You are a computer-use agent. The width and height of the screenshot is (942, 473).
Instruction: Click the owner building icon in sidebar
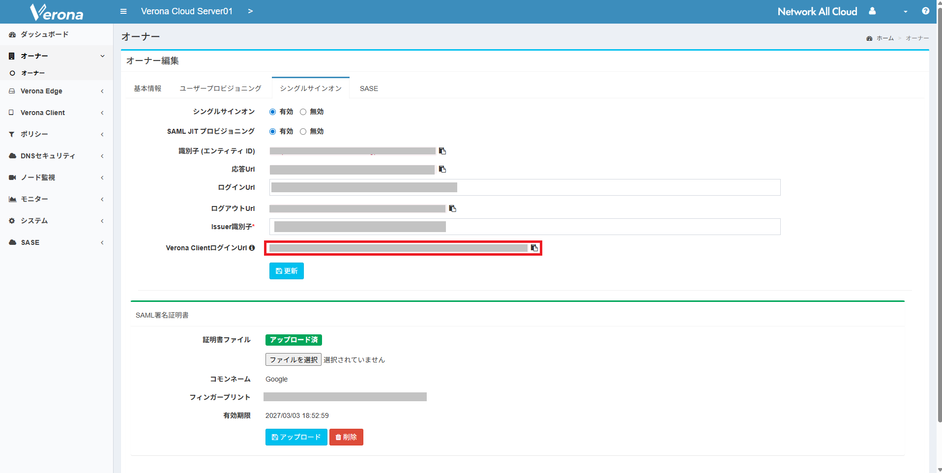coord(12,56)
